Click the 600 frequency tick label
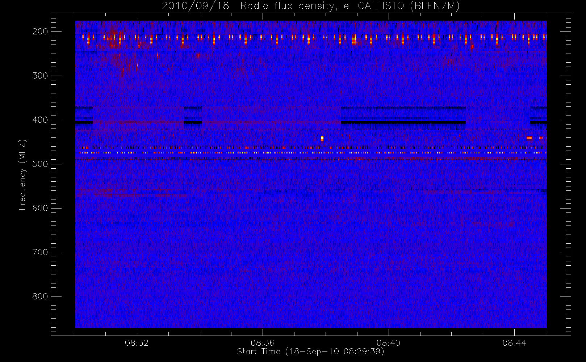 click(x=40, y=208)
